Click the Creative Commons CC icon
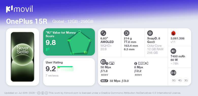 pyautogui.click(x=39, y=93)
